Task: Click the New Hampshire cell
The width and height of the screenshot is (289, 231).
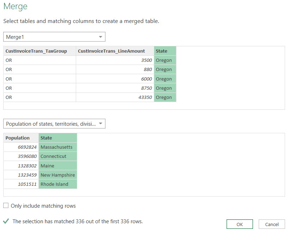Action: click(x=58, y=175)
